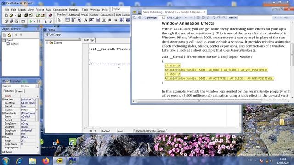Screen dimensions: 294x165
Task: Select Button1 in Object TreeView
Action: pyautogui.click(x=15, y=44)
